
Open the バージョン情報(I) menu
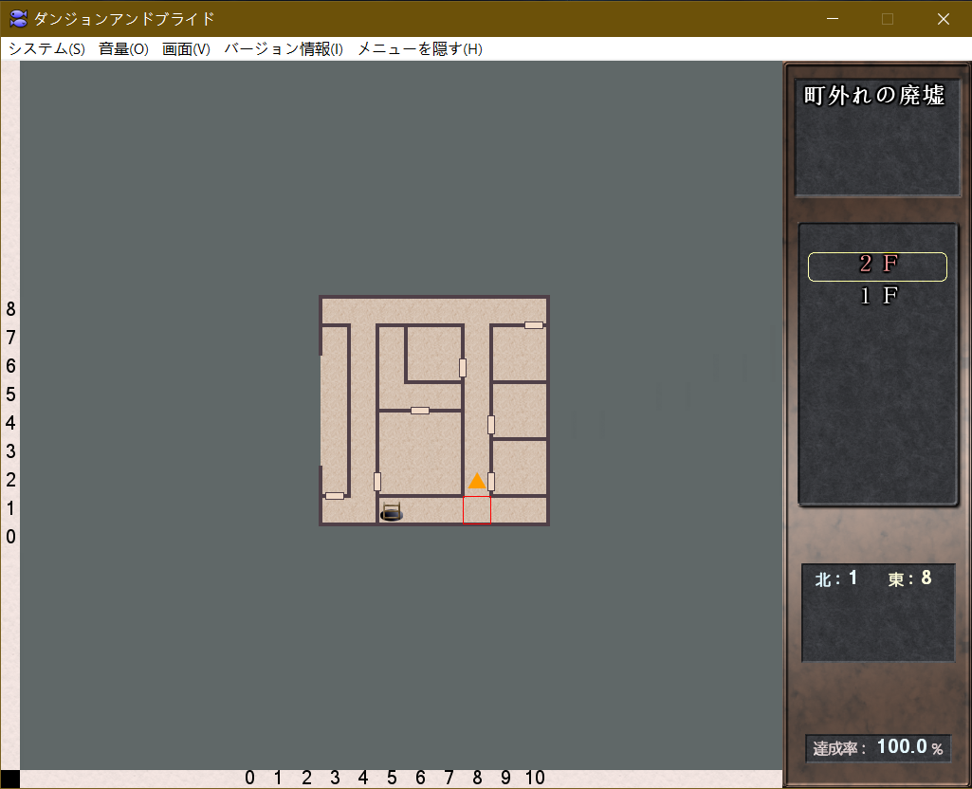pyautogui.click(x=284, y=49)
